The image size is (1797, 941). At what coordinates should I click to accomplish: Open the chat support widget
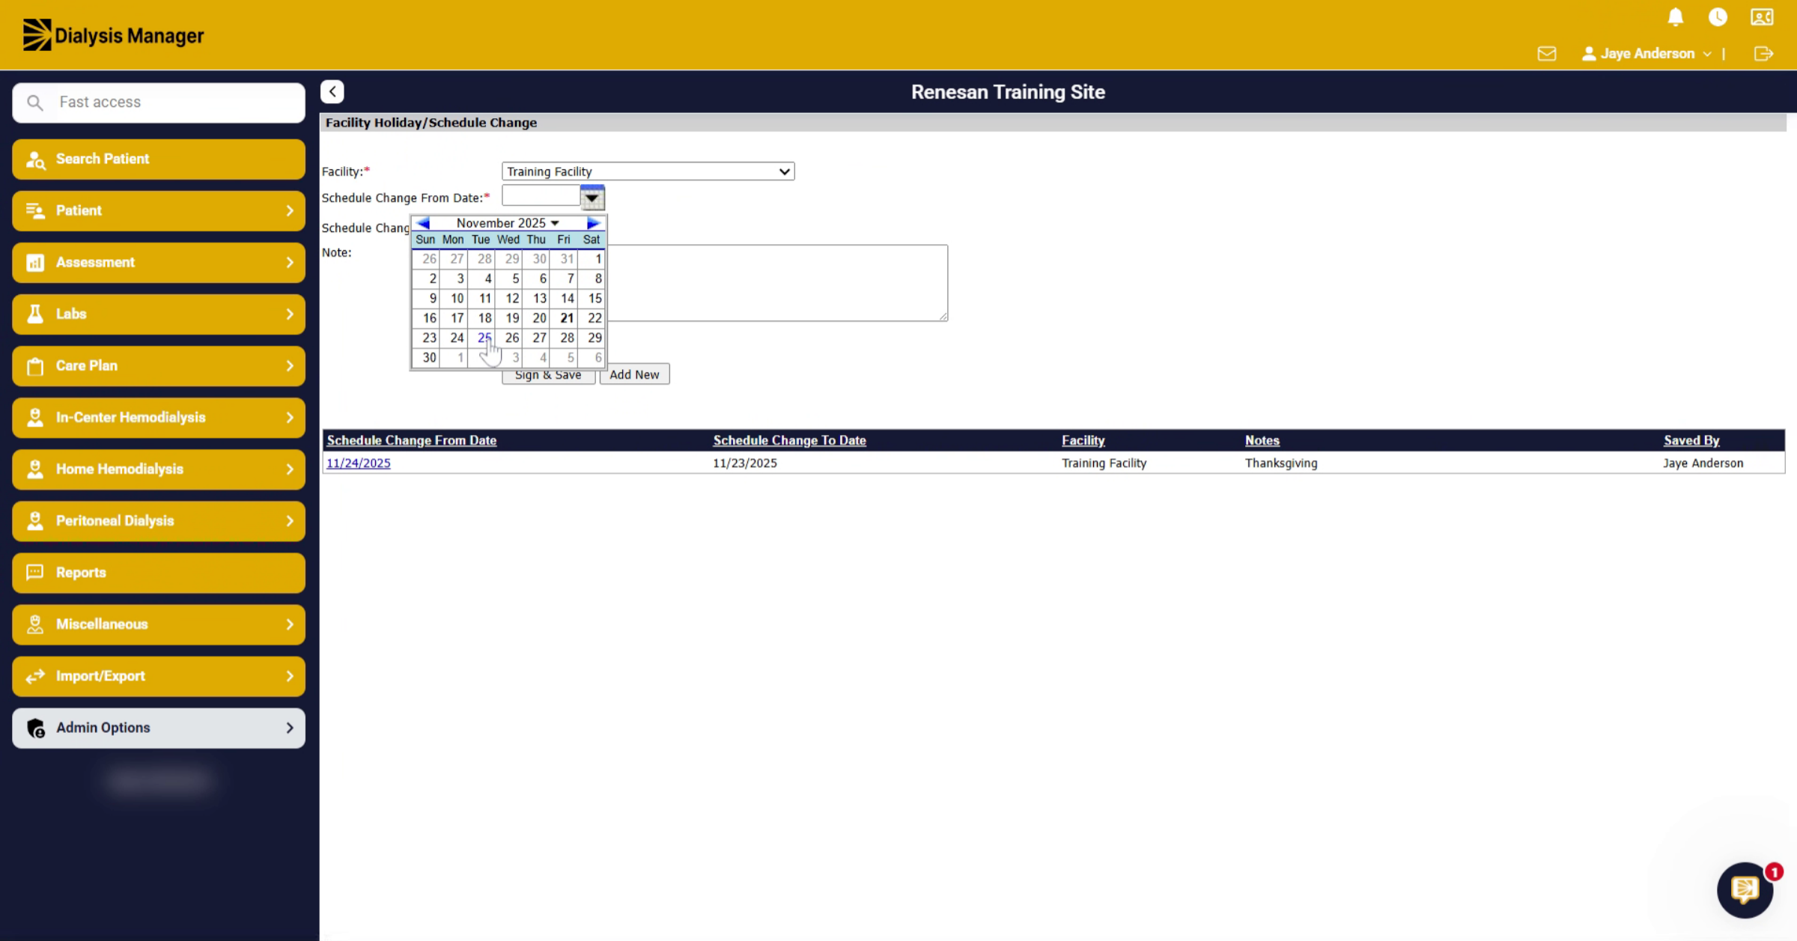click(x=1745, y=889)
